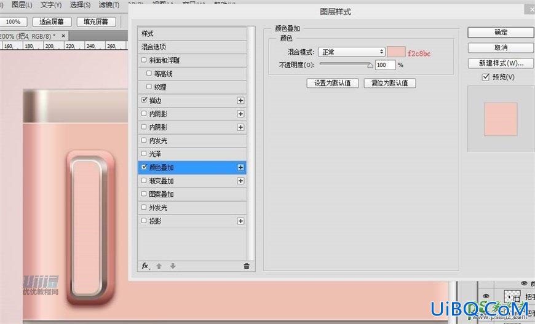
Task: Add another 描边 effect with plus icon
Action: point(240,100)
